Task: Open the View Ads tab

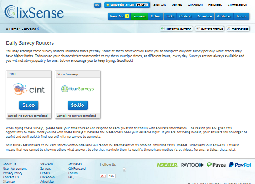Action: click(x=119, y=16)
